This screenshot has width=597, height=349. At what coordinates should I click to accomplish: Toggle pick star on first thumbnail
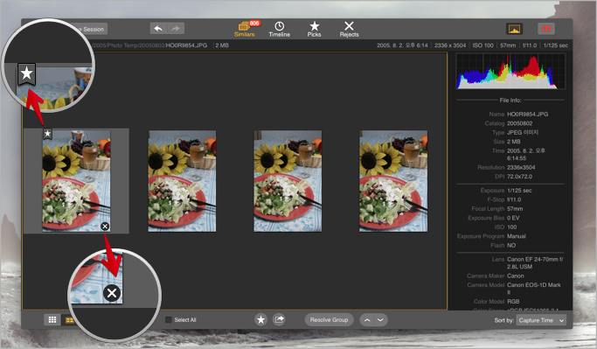pos(47,134)
